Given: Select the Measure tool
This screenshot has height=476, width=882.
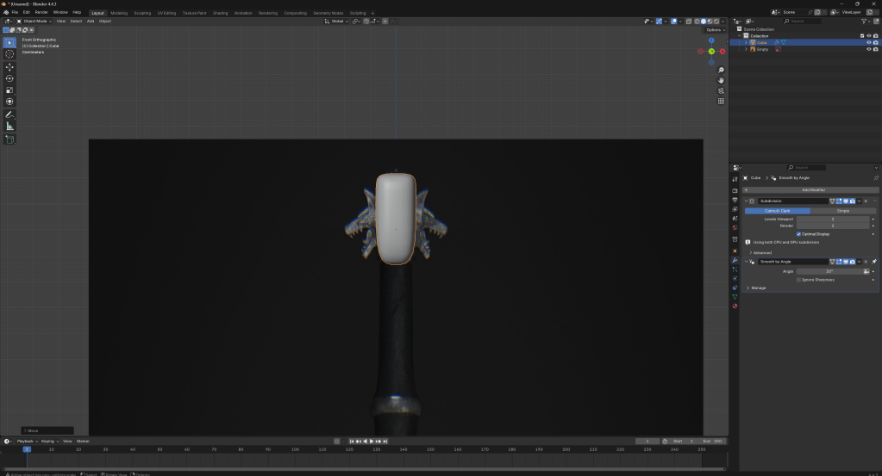Looking at the screenshot, I should coord(9,127).
